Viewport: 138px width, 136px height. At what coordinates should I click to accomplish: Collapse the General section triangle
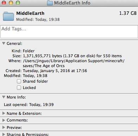(4, 43)
